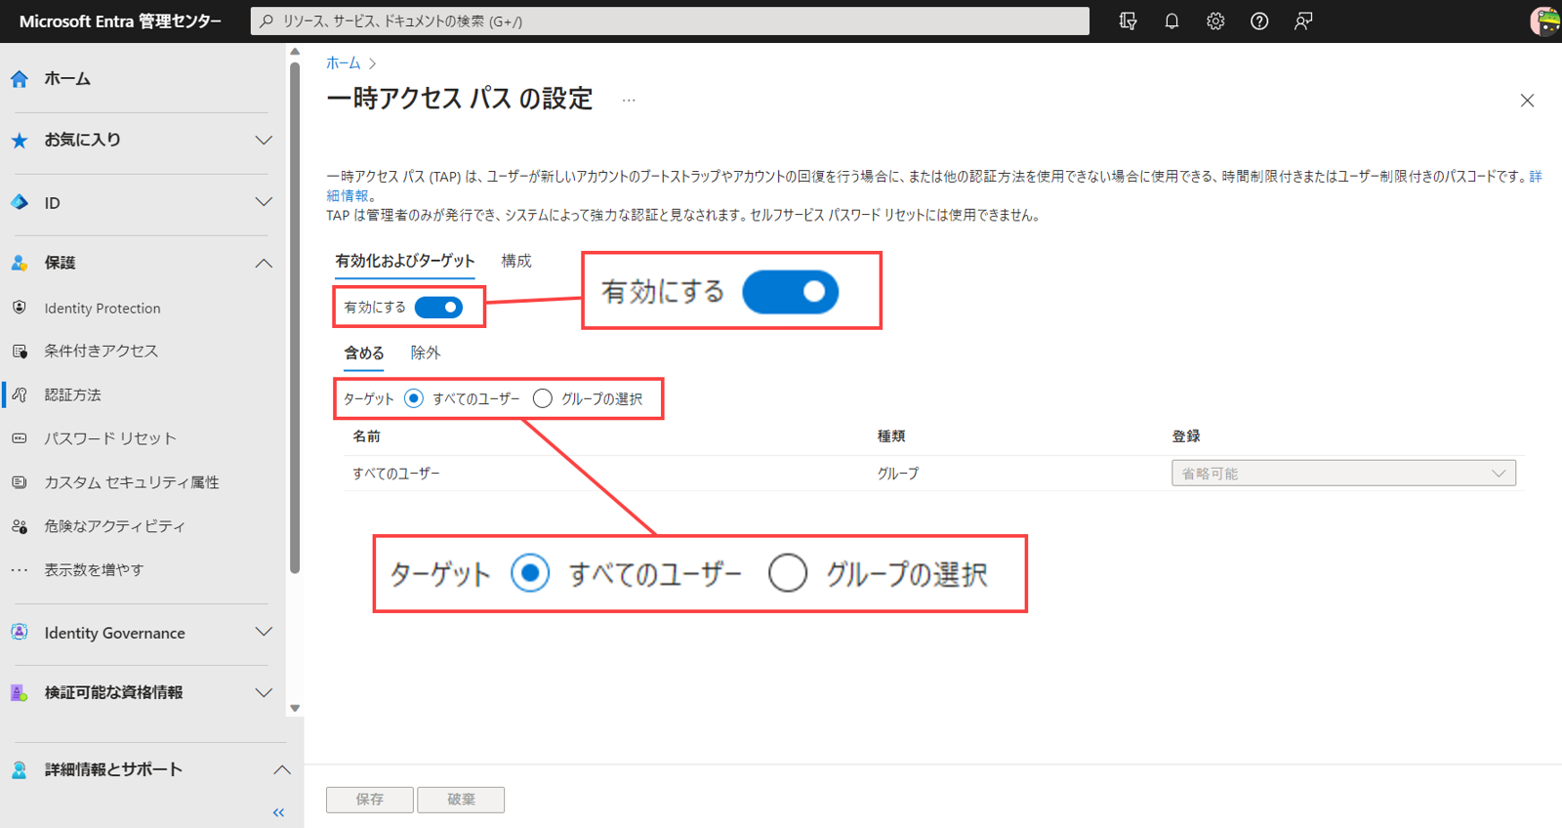Switch to the 除外 tab
The image size is (1562, 828).
[426, 353]
